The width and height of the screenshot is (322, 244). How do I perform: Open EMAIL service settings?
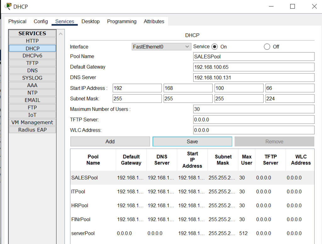(x=32, y=100)
